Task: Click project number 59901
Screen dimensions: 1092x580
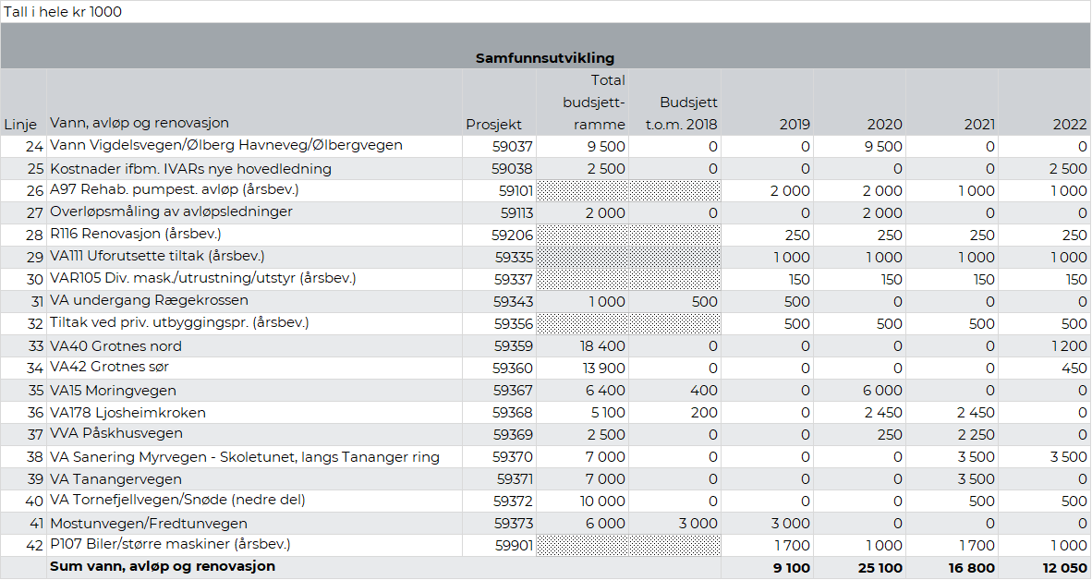Action: [512, 546]
